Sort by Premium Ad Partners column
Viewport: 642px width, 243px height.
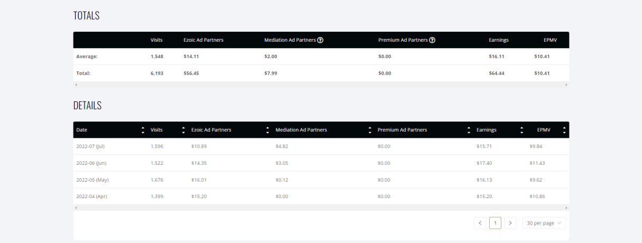tap(469, 130)
